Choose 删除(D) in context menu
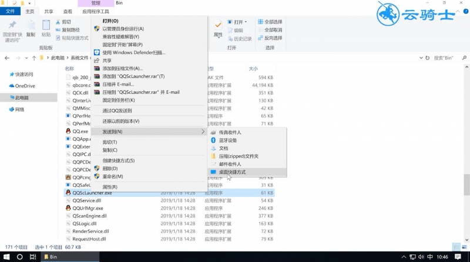The height and width of the screenshot is (262, 470). pos(149,168)
